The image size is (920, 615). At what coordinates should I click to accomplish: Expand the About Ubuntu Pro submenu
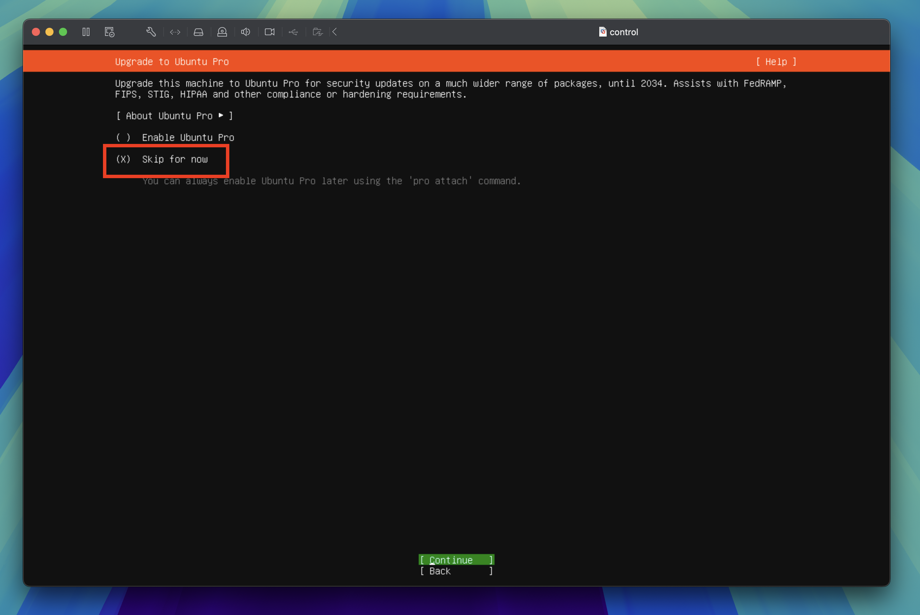click(x=174, y=116)
